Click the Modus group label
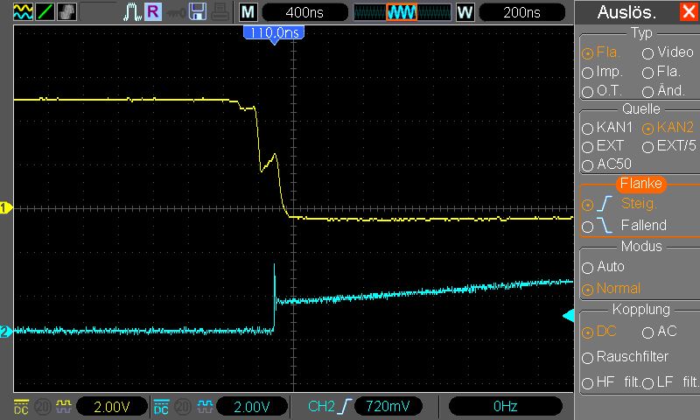The height and width of the screenshot is (420, 700). 641,246
